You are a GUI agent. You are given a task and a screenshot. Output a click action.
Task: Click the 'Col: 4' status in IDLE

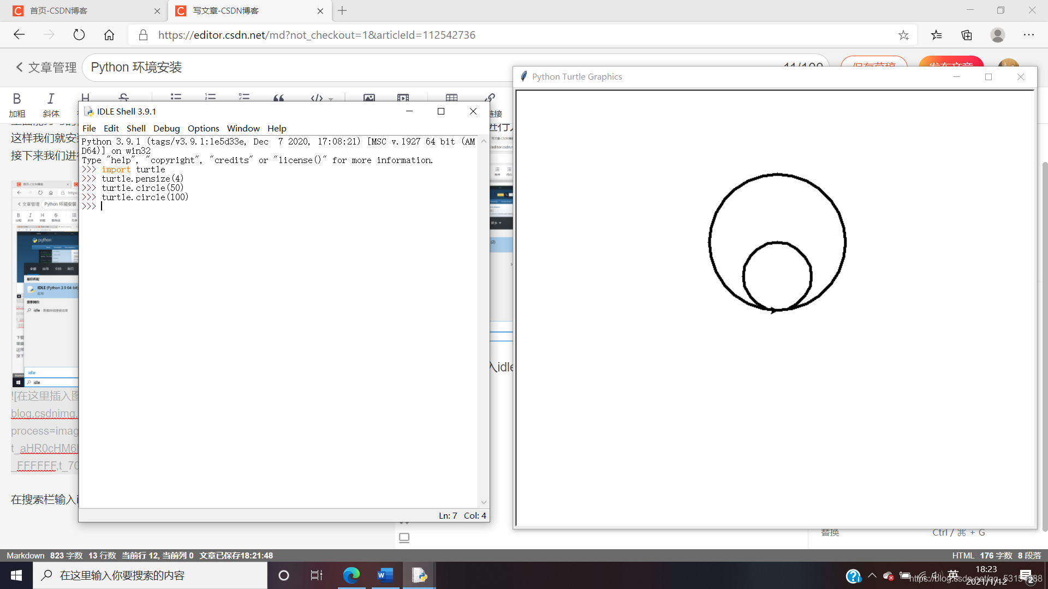(x=475, y=515)
